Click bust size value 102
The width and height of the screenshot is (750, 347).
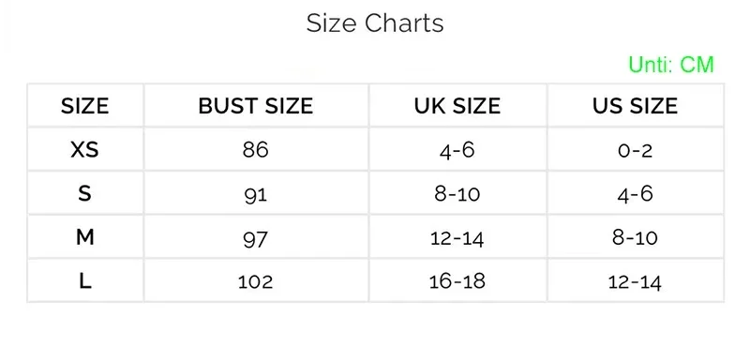(x=255, y=282)
